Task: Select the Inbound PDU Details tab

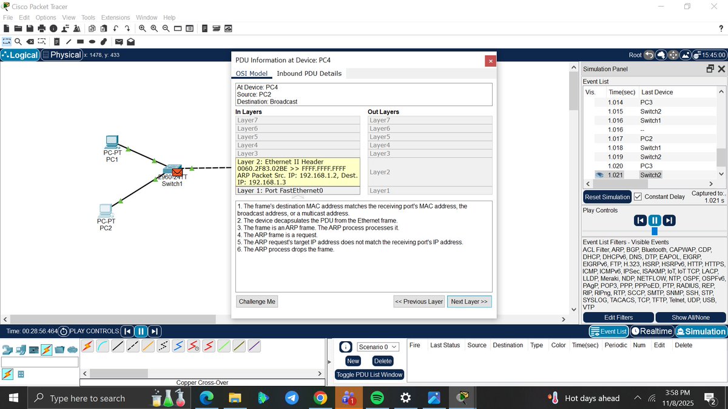Action: pos(309,73)
